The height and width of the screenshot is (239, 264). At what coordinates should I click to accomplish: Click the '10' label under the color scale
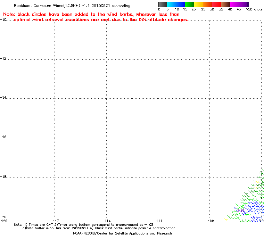pos(177,9)
